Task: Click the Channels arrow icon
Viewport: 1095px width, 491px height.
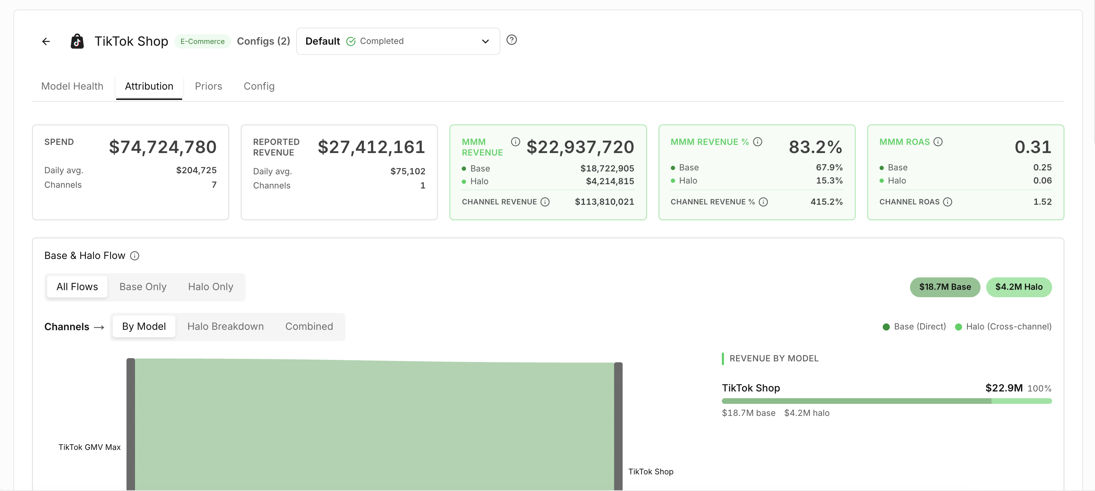Action: coord(99,327)
